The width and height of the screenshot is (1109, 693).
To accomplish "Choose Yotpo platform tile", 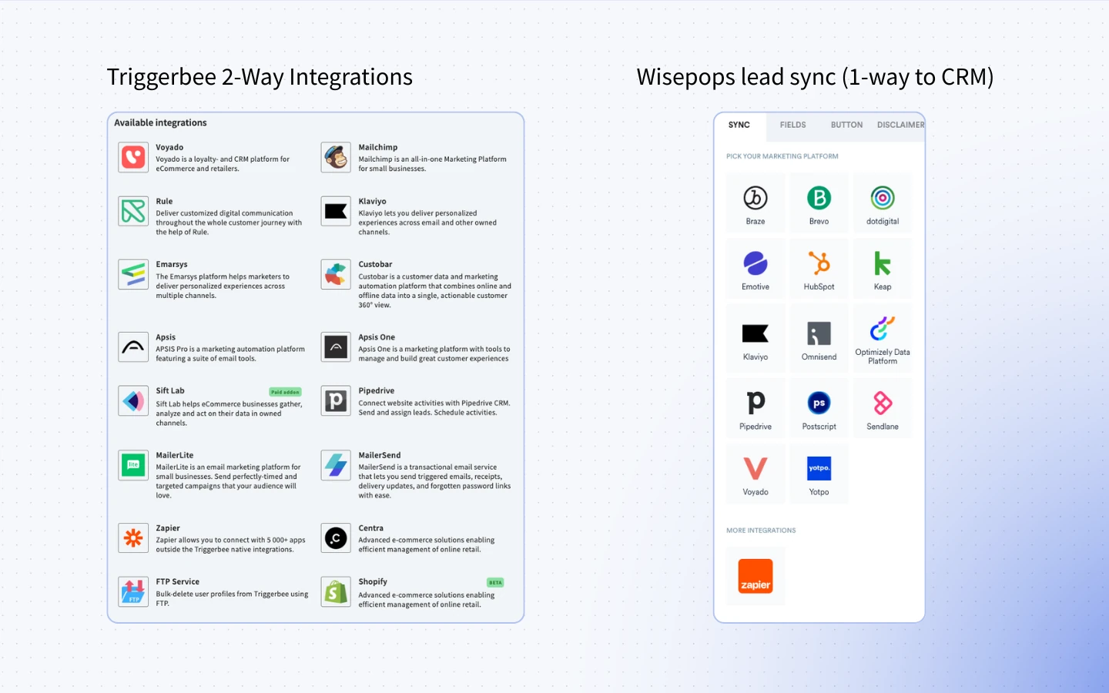I will pyautogui.click(x=819, y=474).
